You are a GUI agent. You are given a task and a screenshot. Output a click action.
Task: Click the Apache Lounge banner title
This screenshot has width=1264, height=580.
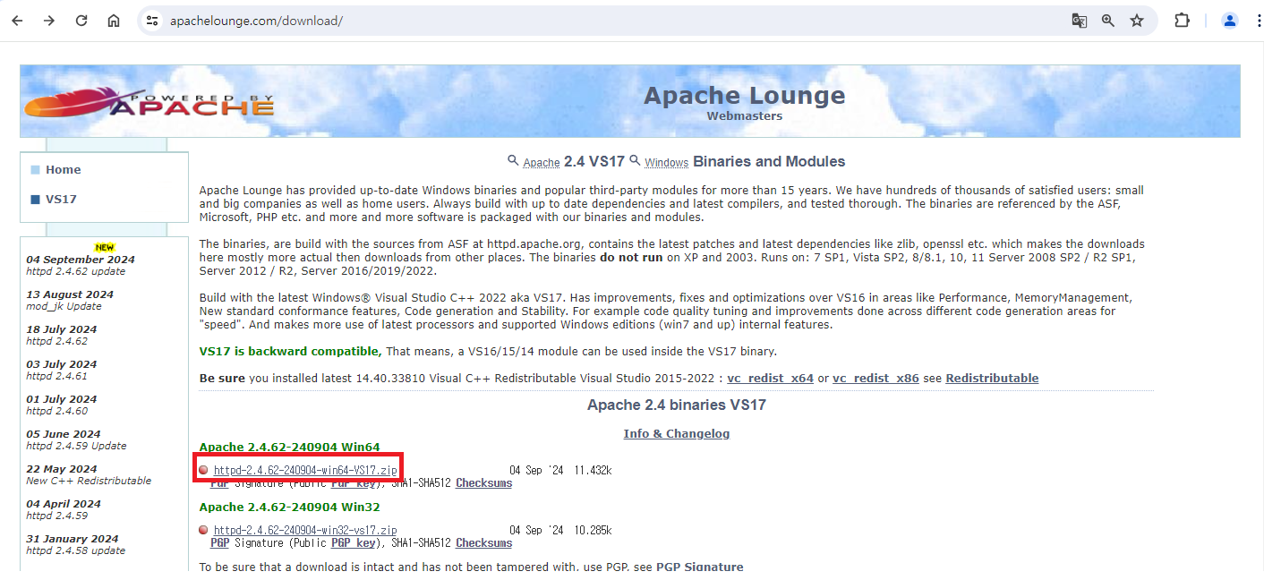tap(744, 95)
